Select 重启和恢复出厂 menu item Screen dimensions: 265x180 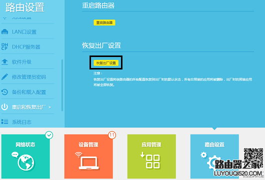click(x=29, y=107)
